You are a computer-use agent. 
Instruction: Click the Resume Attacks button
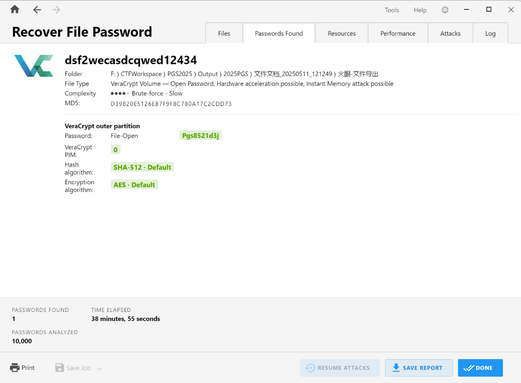pos(337,368)
